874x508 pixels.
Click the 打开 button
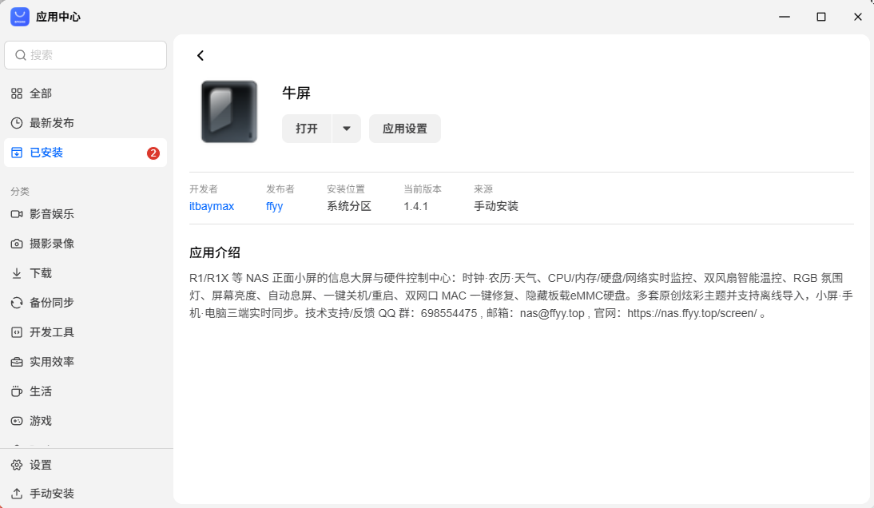point(307,129)
